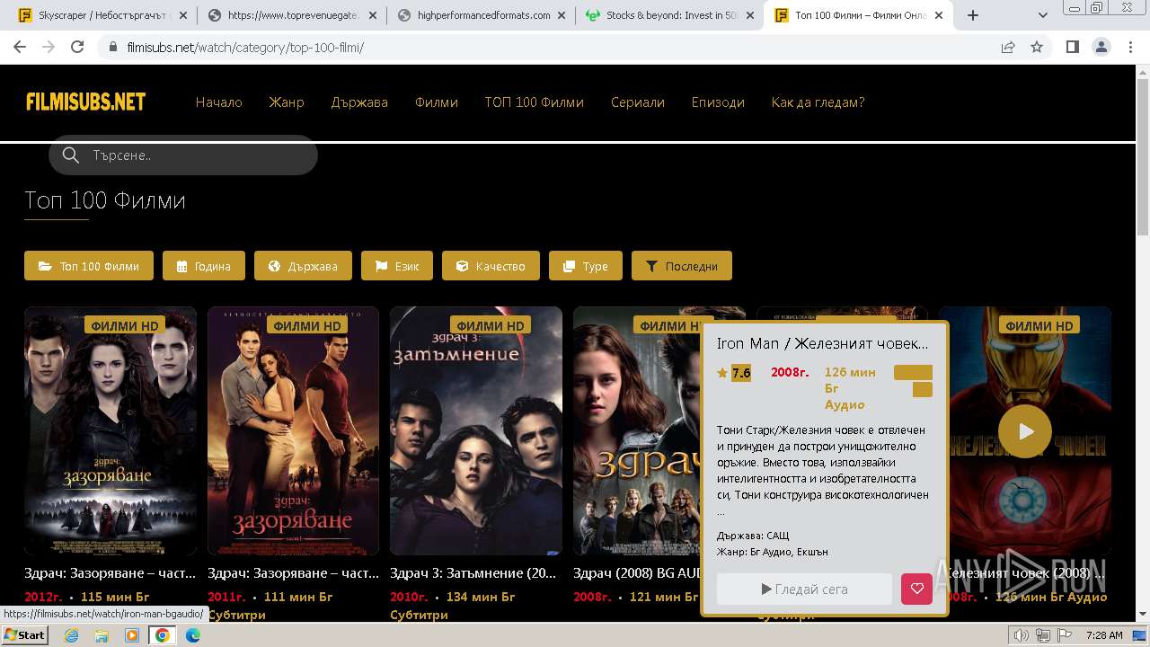The height and width of the screenshot is (647, 1150).
Task: Click the Chrome taskbar icon
Action: click(163, 635)
